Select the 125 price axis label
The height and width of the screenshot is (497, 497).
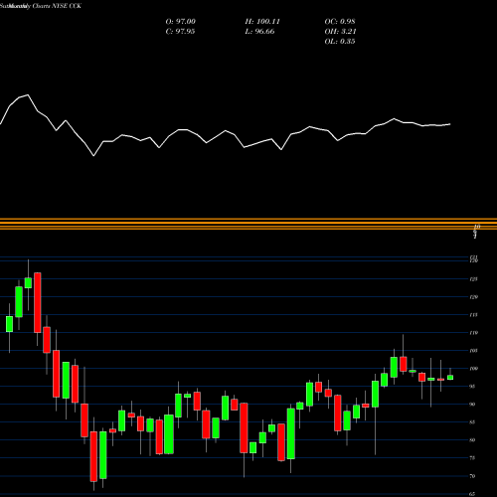473,279
